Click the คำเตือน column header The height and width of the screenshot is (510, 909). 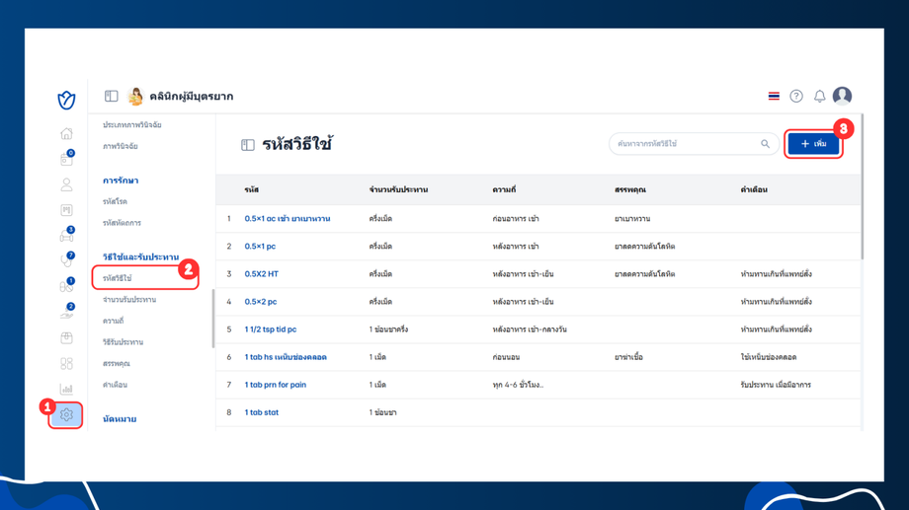point(754,189)
